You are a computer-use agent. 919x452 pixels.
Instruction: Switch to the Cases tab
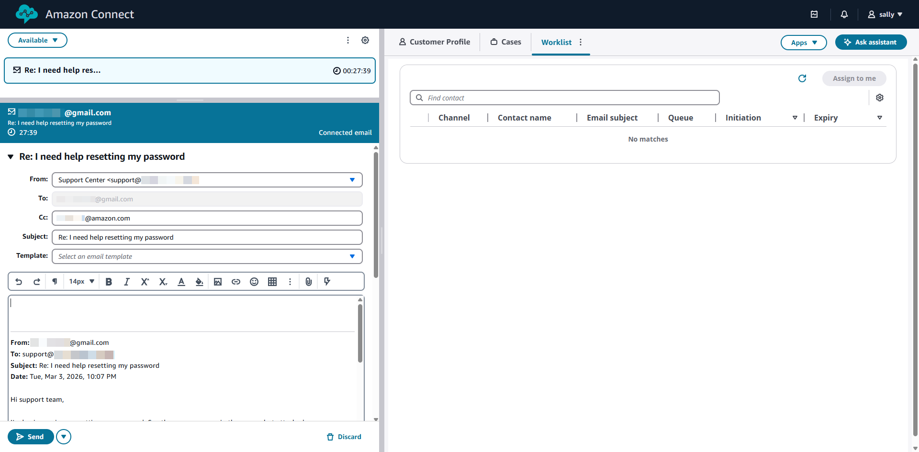pos(505,42)
